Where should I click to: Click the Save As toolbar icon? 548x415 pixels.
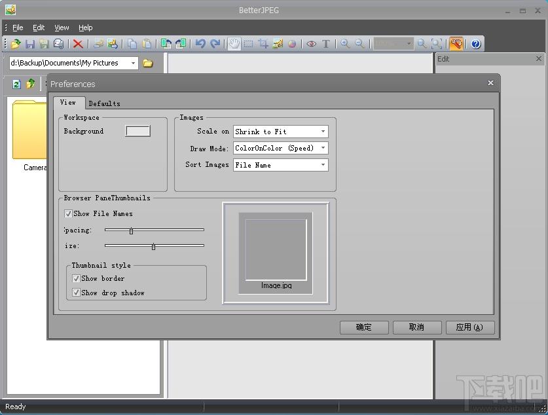coord(44,44)
